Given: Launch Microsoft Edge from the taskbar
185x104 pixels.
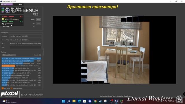Looking at the screenshot, I should point(79,101).
